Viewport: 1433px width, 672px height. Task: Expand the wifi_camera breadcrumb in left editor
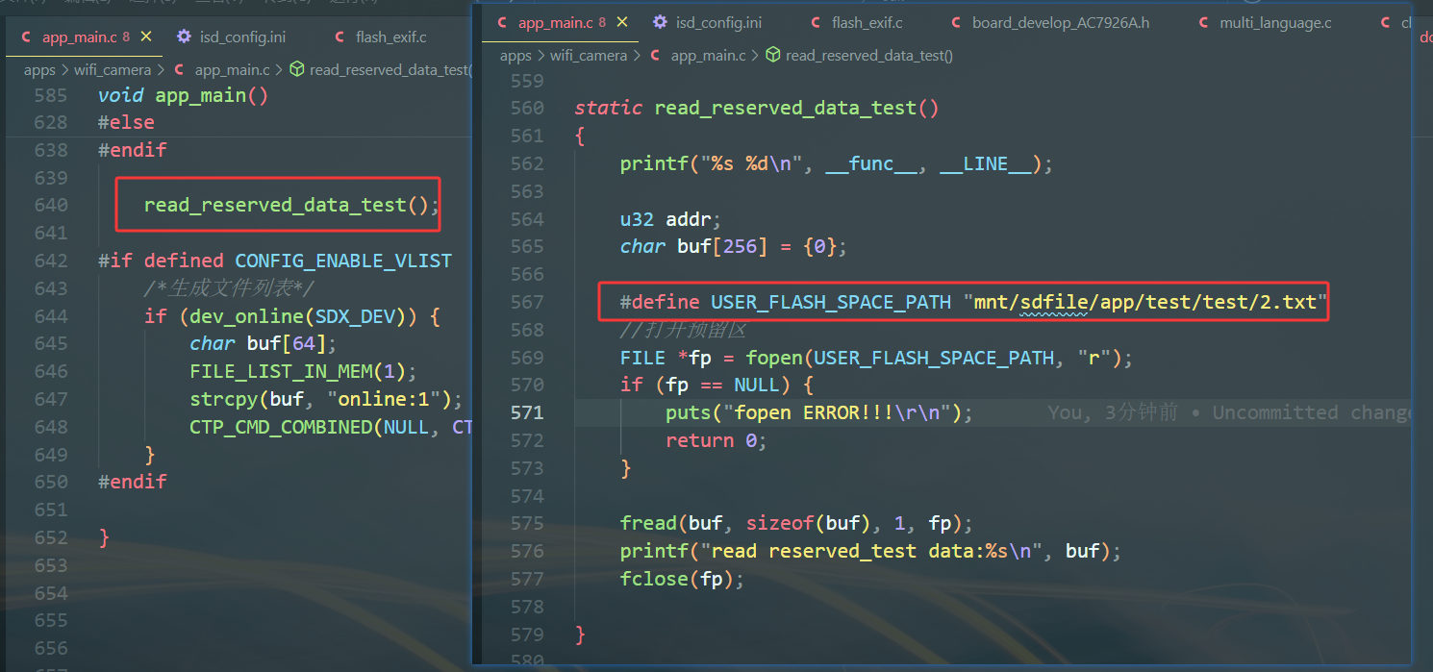coord(113,69)
